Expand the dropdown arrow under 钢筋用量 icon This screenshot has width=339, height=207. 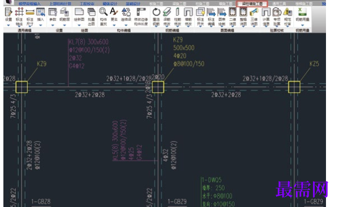coord(302,25)
